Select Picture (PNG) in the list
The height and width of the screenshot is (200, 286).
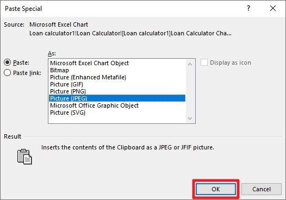pos(68,91)
